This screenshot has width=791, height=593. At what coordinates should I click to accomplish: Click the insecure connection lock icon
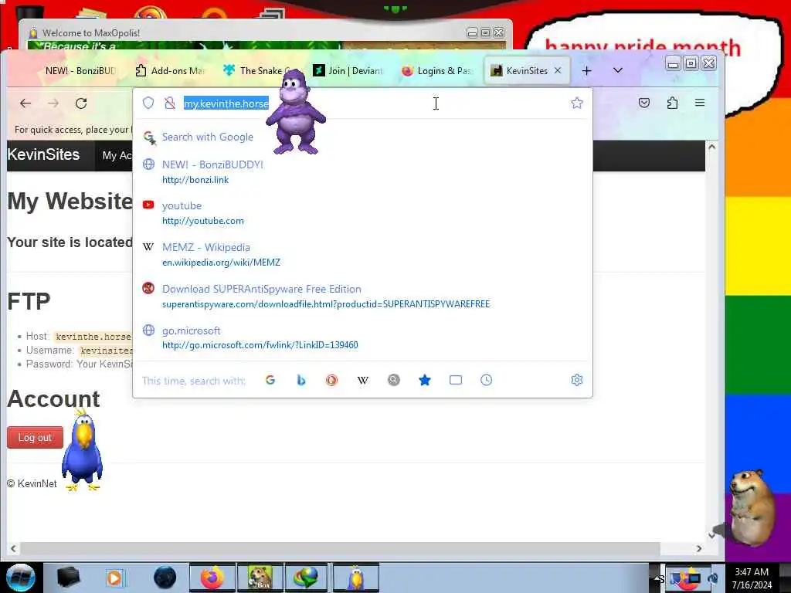coord(170,103)
